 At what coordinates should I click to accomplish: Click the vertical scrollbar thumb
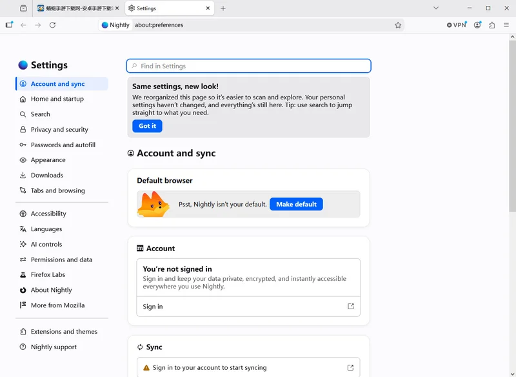coord(512,126)
